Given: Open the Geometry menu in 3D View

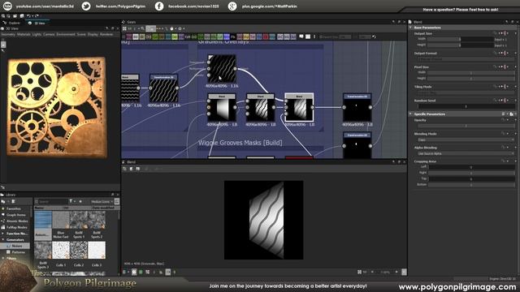Looking at the screenshot, I should pyautogui.click(x=8, y=34).
